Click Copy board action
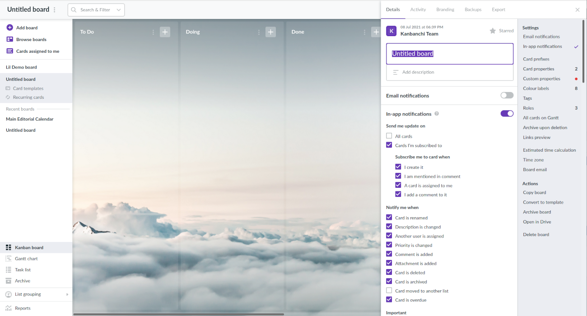This screenshot has width=587, height=316. coord(535,193)
